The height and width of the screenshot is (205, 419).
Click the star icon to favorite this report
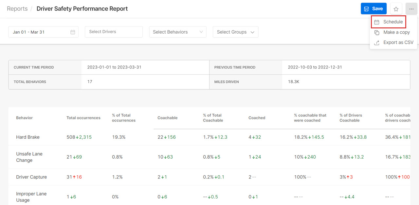(396, 8)
